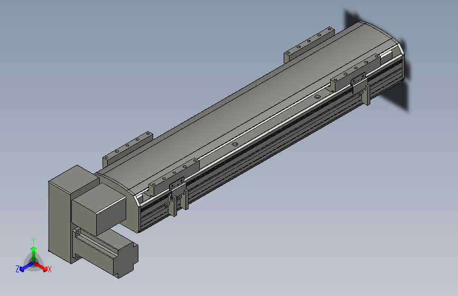Click the blue Z axis arrow
This screenshot has height=296, width=458.
pyautogui.click(x=26, y=267)
